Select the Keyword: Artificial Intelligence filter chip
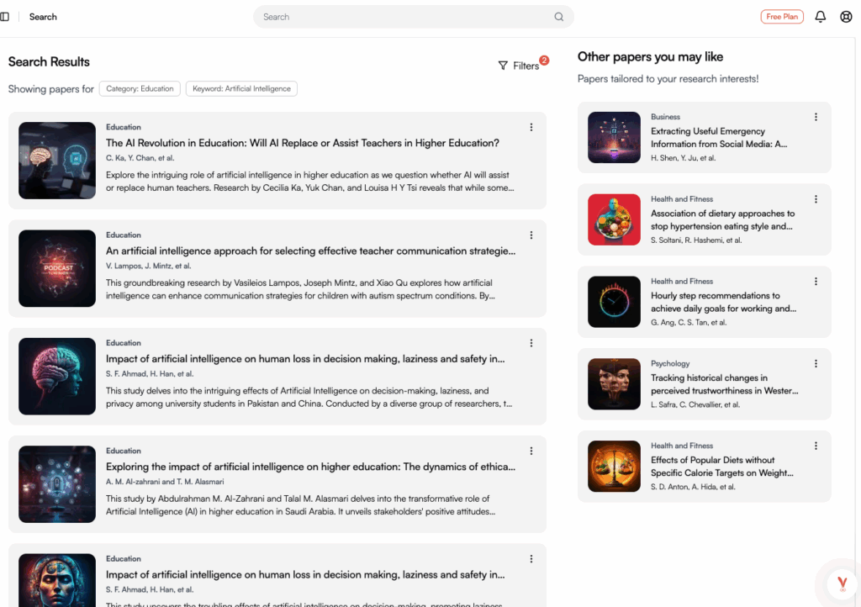861x607 pixels. click(241, 88)
